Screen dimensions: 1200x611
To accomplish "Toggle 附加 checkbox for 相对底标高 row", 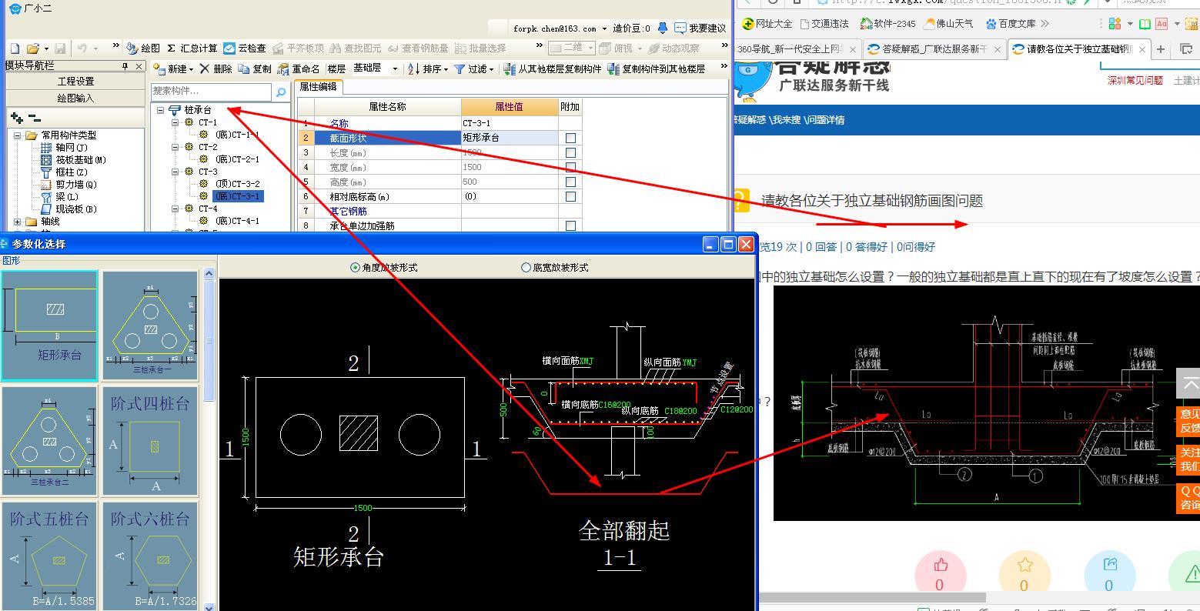I will point(570,196).
